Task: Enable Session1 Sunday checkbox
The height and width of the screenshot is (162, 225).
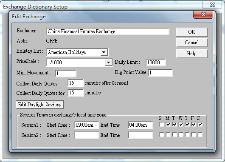Action: 162,125
